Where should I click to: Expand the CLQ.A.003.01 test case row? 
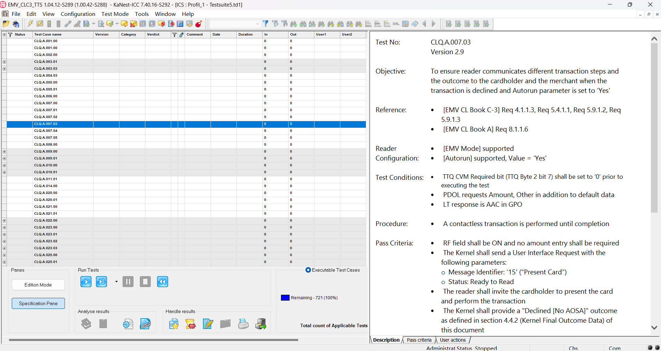pos(4,62)
